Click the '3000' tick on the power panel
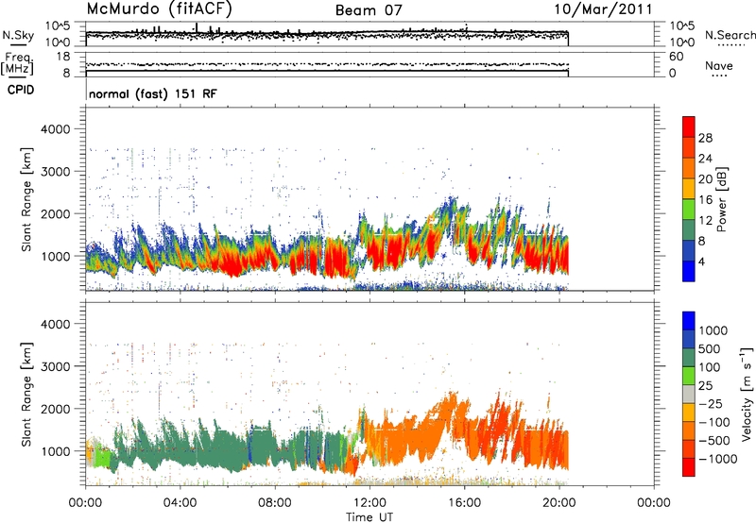Screen dimensions: 756x523 [x=55, y=172]
